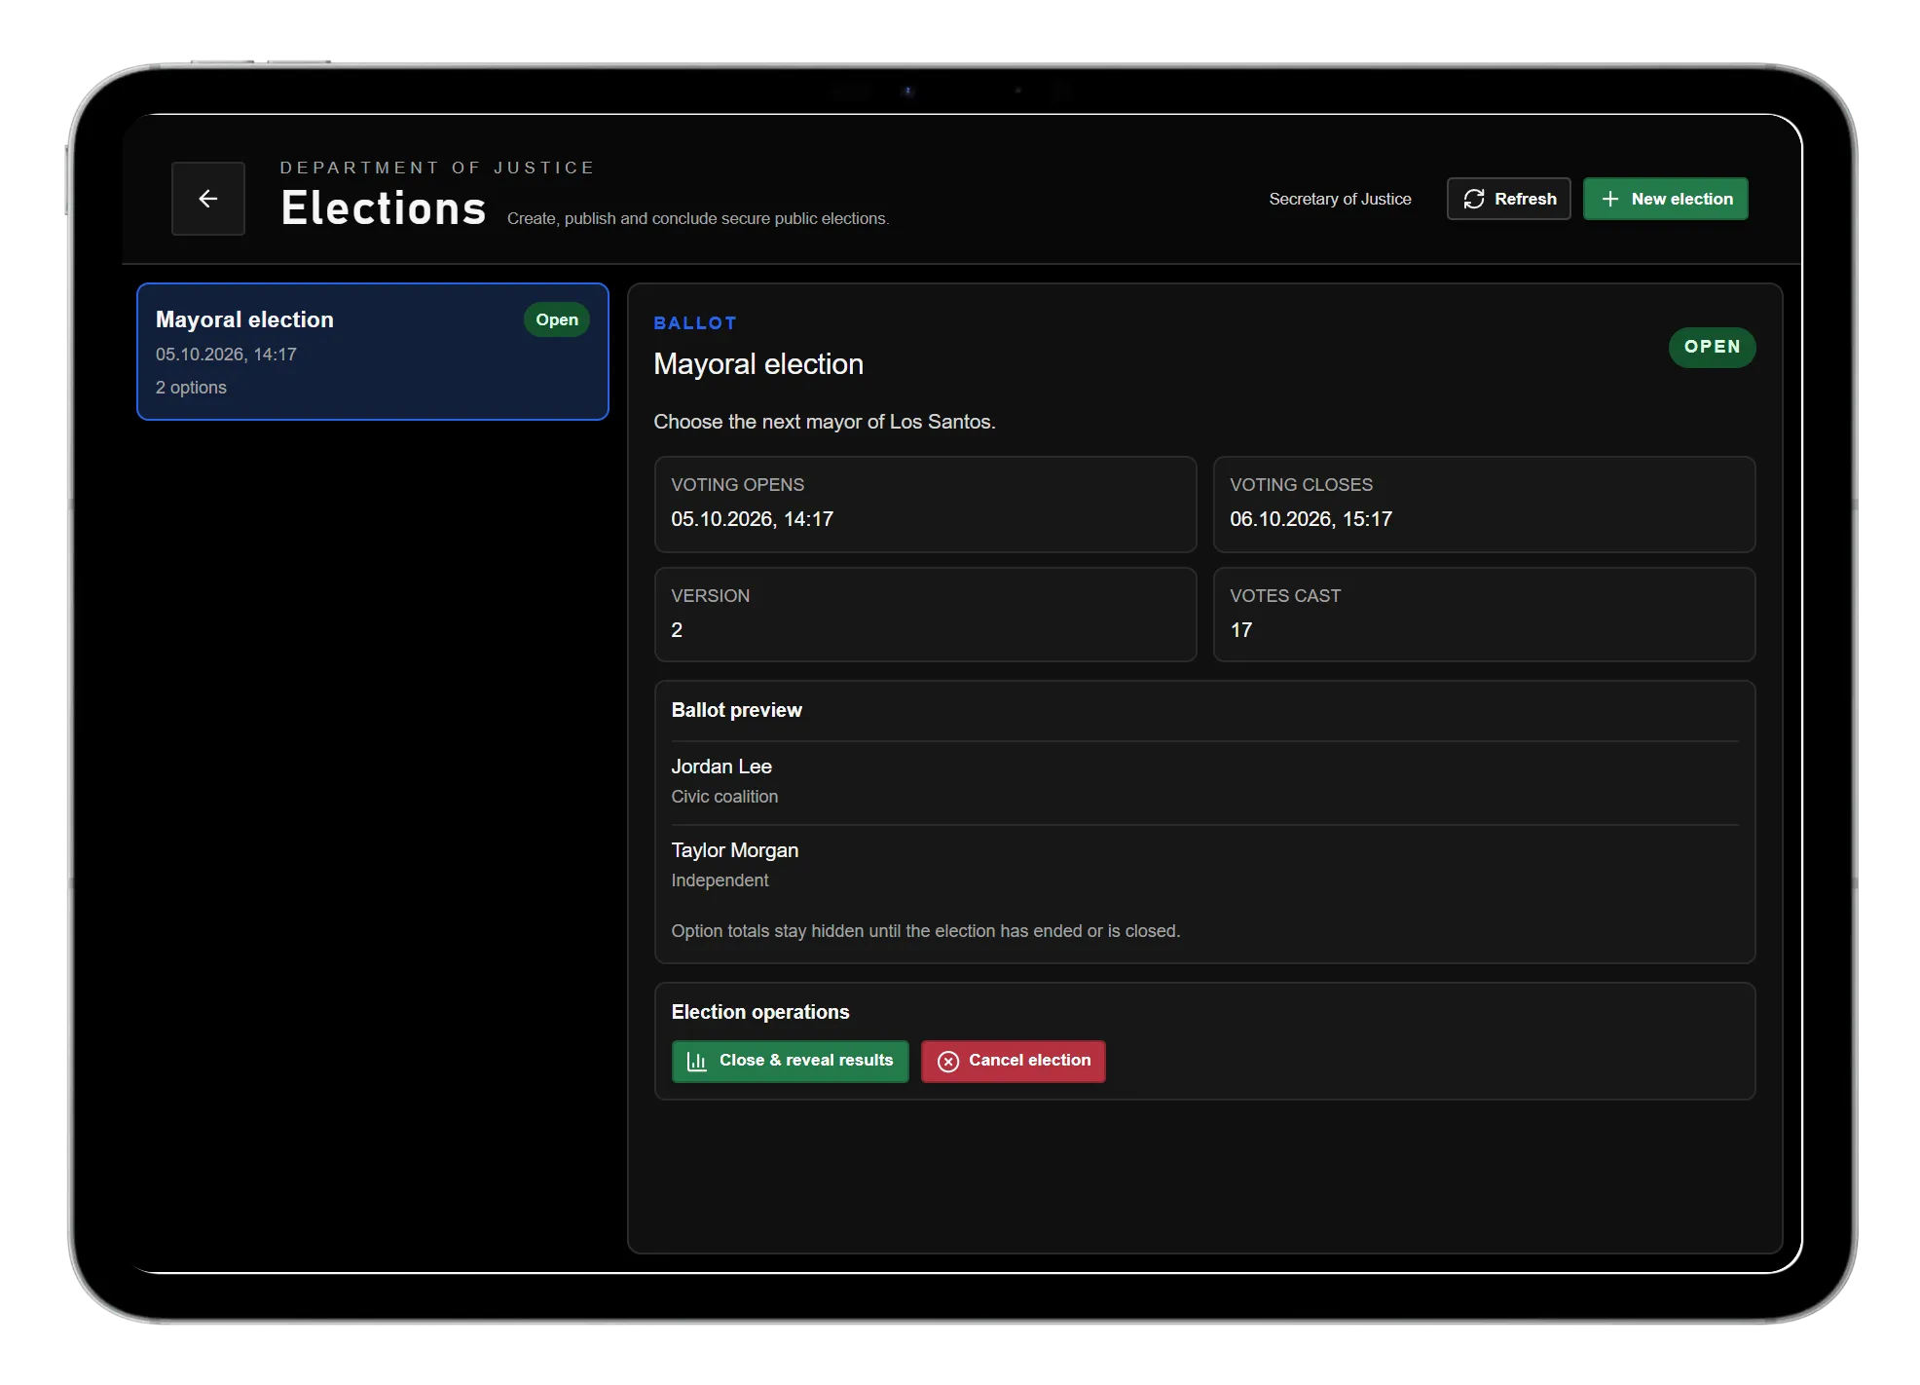Click the 2 options text on election card

(191, 388)
